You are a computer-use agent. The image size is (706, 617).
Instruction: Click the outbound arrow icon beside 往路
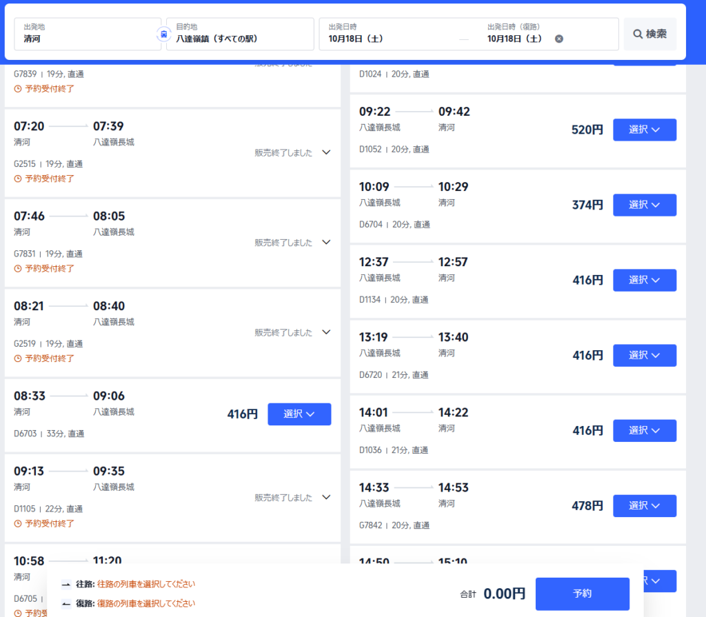tap(66, 585)
